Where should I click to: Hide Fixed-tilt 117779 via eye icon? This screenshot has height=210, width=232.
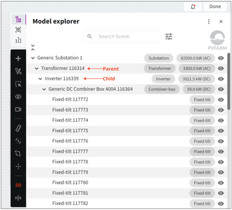pos(221,173)
